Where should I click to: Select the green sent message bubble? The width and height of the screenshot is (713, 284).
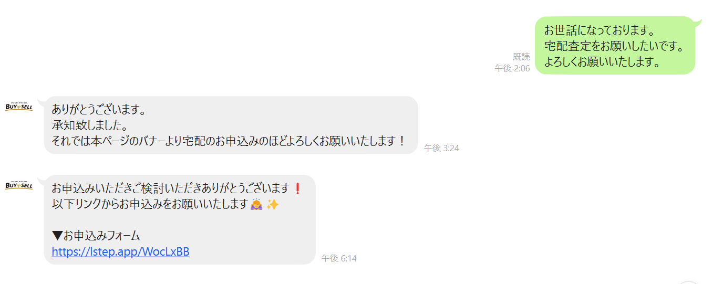coord(615,46)
